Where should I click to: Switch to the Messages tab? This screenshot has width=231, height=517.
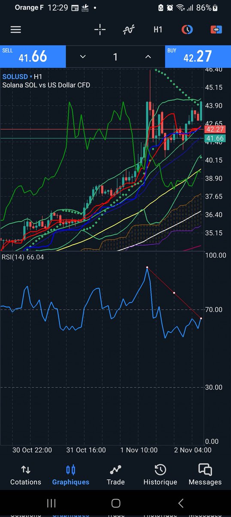pyautogui.click(x=205, y=475)
